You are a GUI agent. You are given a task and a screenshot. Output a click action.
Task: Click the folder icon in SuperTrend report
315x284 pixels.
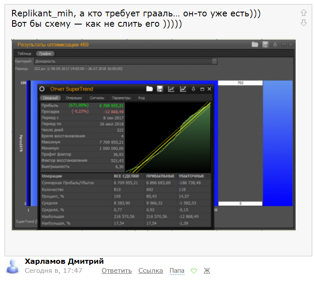[150, 89]
